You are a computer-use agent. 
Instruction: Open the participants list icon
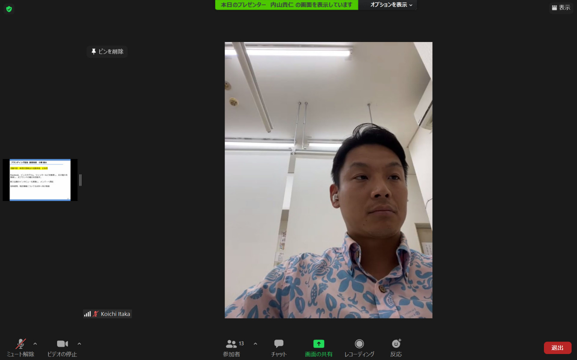231,344
